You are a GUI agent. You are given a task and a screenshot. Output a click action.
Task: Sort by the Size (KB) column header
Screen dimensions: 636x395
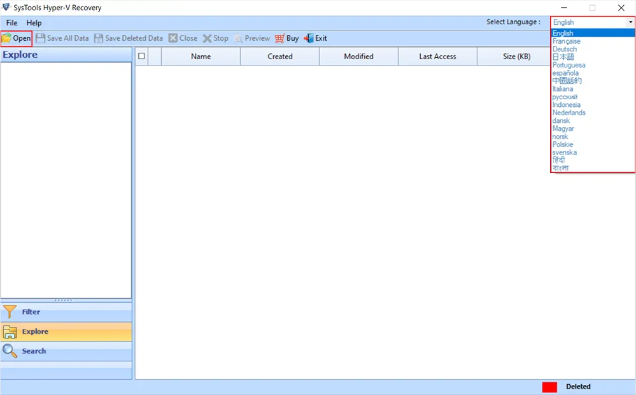pos(516,56)
